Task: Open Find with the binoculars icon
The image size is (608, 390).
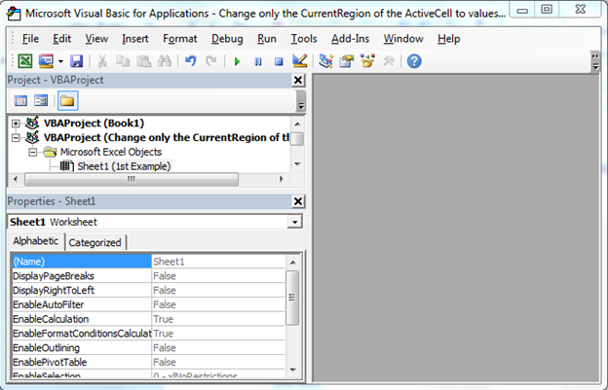Action: click(x=165, y=61)
